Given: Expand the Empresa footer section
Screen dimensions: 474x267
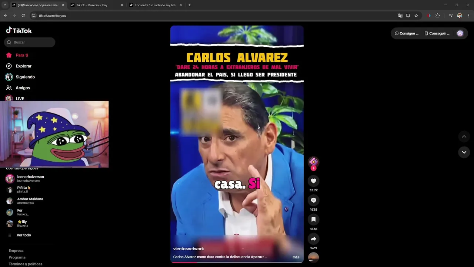Looking at the screenshot, I should 16,251.
